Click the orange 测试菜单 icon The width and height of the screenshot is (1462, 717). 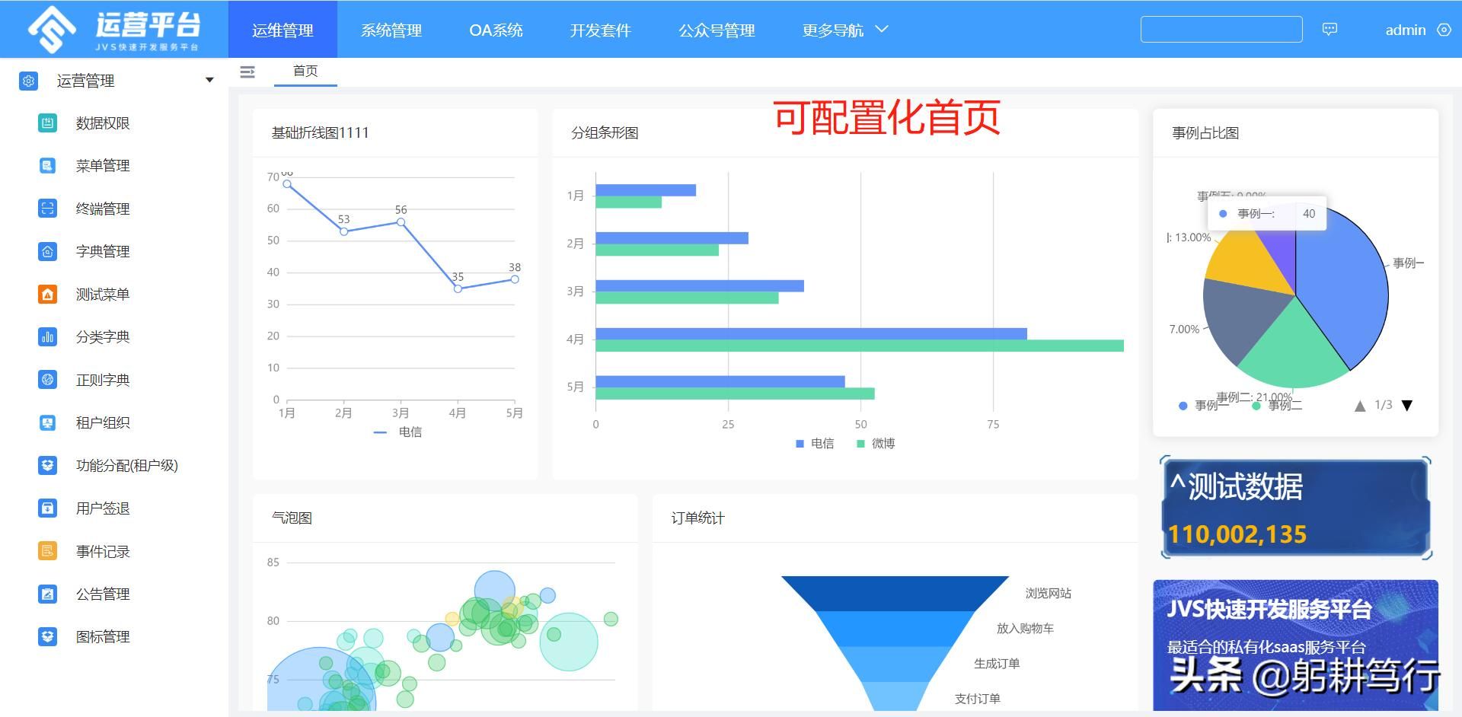(47, 294)
